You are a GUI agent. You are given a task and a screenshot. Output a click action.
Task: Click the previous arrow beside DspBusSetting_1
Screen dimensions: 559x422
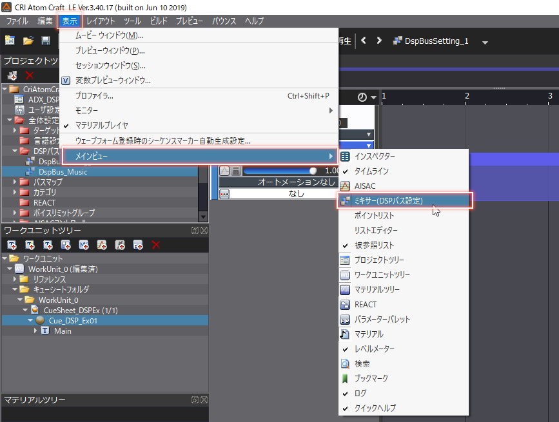[x=364, y=41]
